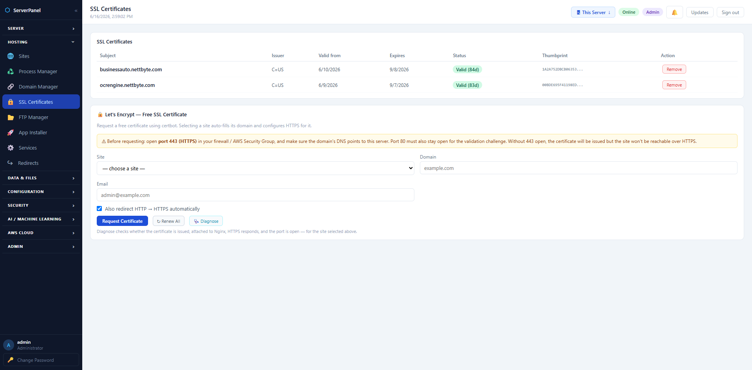Click the Request Certificate button

click(122, 221)
